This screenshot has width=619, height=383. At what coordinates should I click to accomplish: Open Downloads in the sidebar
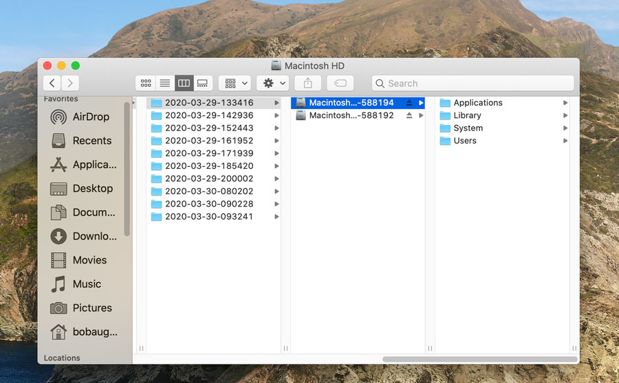click(x=84, y=236)
